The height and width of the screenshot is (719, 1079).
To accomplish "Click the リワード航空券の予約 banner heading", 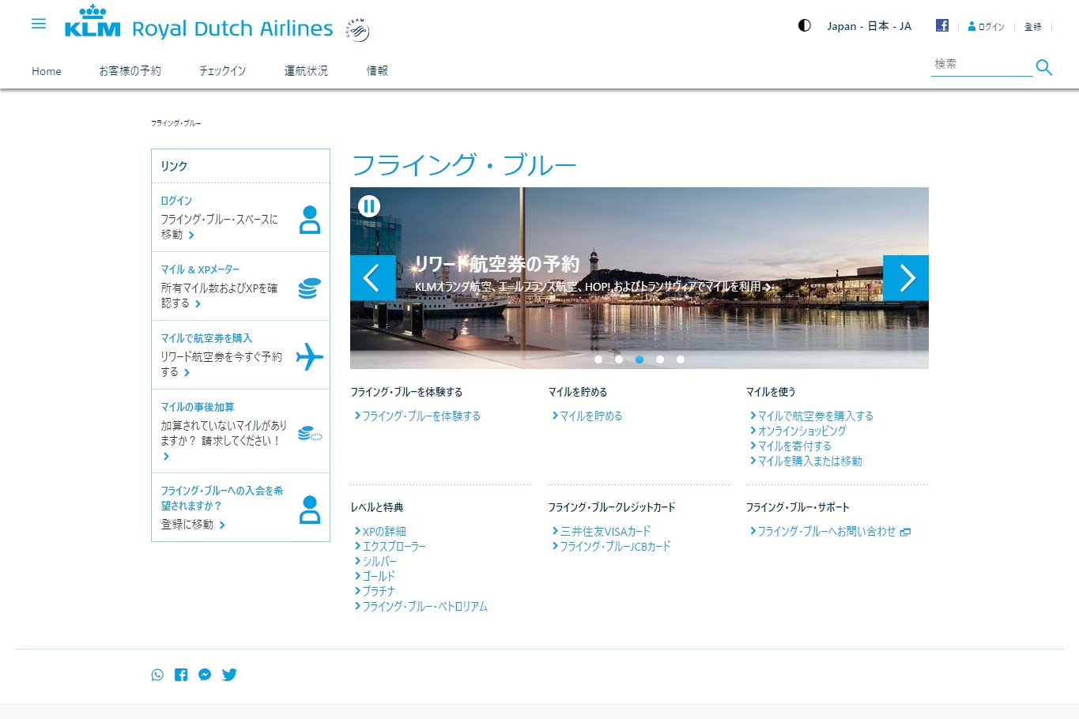I will (x=497, y=264).
